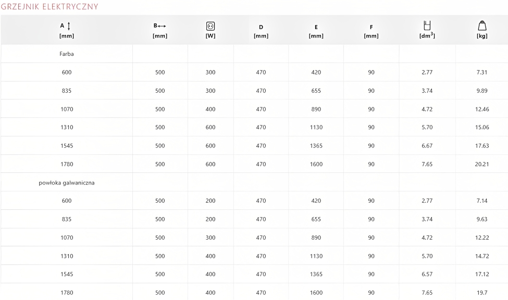The height and width of the screenshot is (300, 508).
Task: Click the power socket icon above [W]
Action: pyautogui.click(x=210, y=25)
